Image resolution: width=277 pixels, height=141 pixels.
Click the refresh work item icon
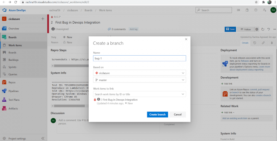tap(263, 29)
